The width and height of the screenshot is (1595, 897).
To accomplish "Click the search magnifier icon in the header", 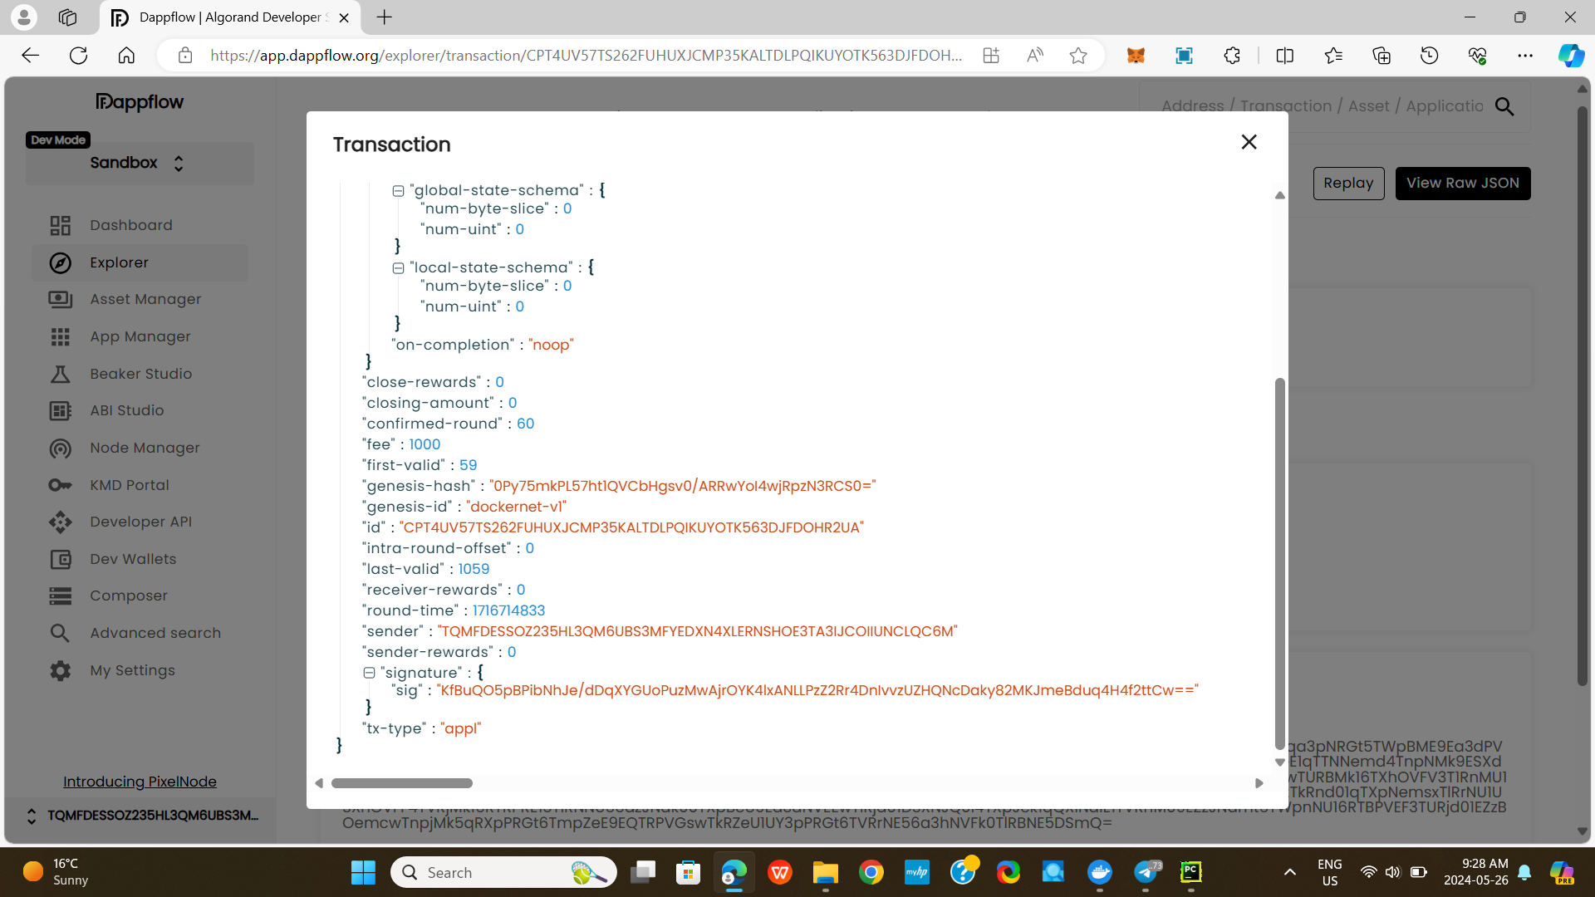I will click(1504, 106).
